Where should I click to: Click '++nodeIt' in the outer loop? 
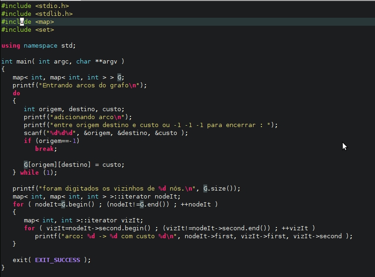click(195, 205)
